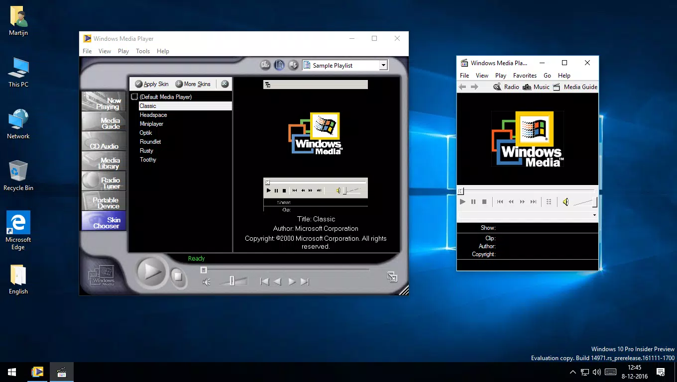The height and width of the screenshot is (382, 677).
Task: Click the Back arrow in the classic player
Action: tap(462, 87)
